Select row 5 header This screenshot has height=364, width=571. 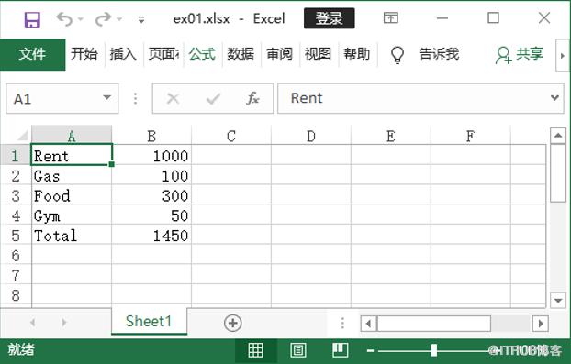coord(16,235)
